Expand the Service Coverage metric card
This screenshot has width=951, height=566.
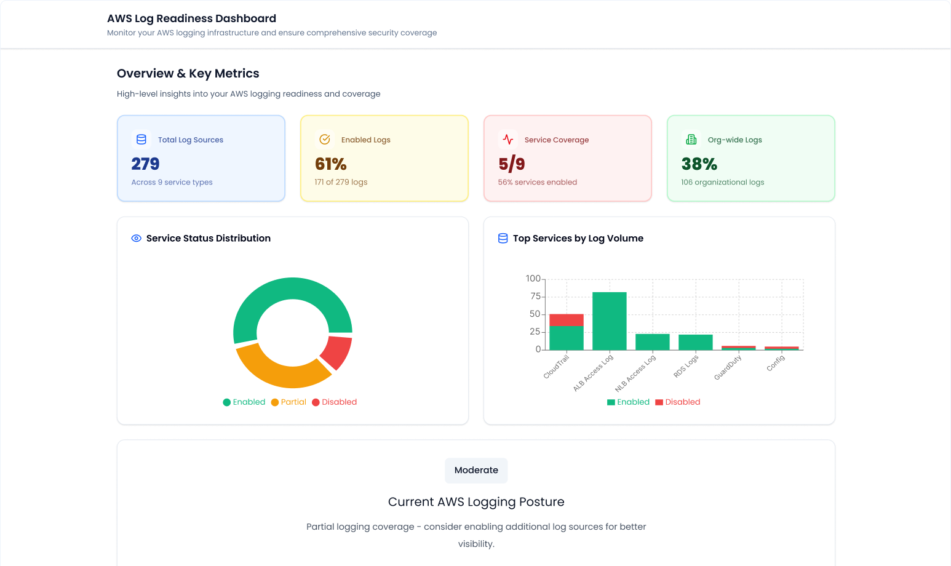[567, 158]
